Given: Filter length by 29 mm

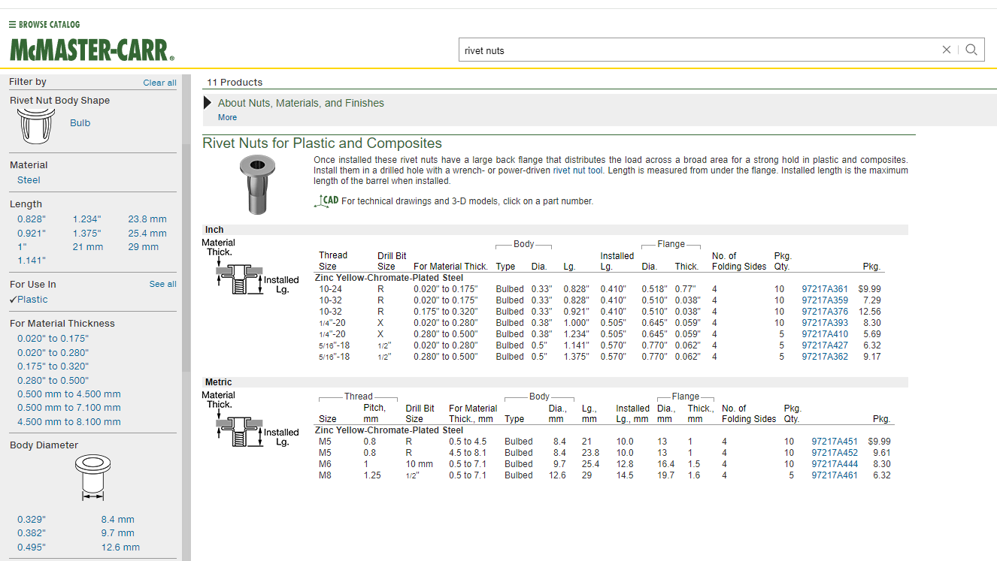Looking at the screenshot, I should [144, 246].
